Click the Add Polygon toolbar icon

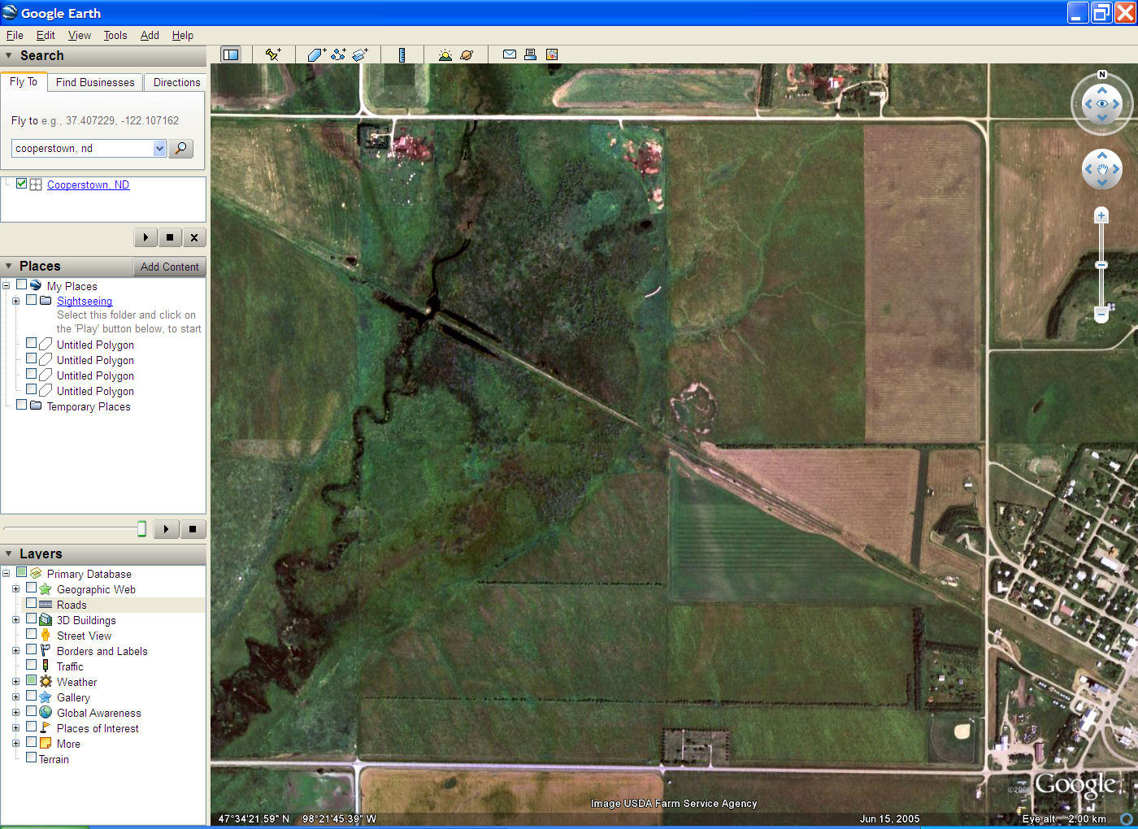pos(317,54)
